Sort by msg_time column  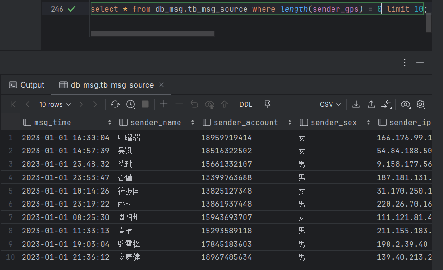(110, 123)
